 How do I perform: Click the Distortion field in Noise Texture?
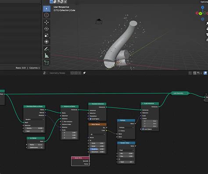(97, 152)
